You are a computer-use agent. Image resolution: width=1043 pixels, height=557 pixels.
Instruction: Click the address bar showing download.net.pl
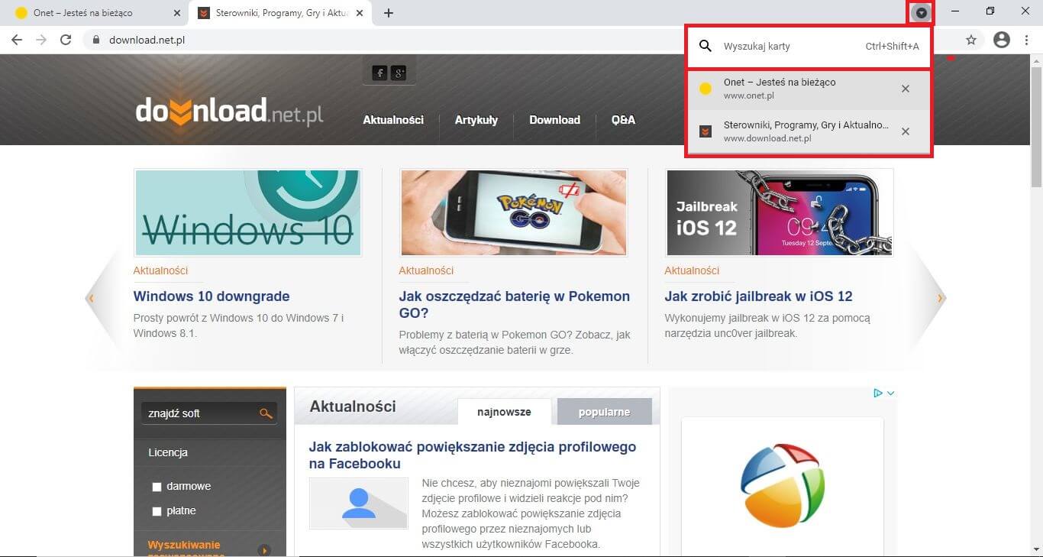tap(382, 40)
